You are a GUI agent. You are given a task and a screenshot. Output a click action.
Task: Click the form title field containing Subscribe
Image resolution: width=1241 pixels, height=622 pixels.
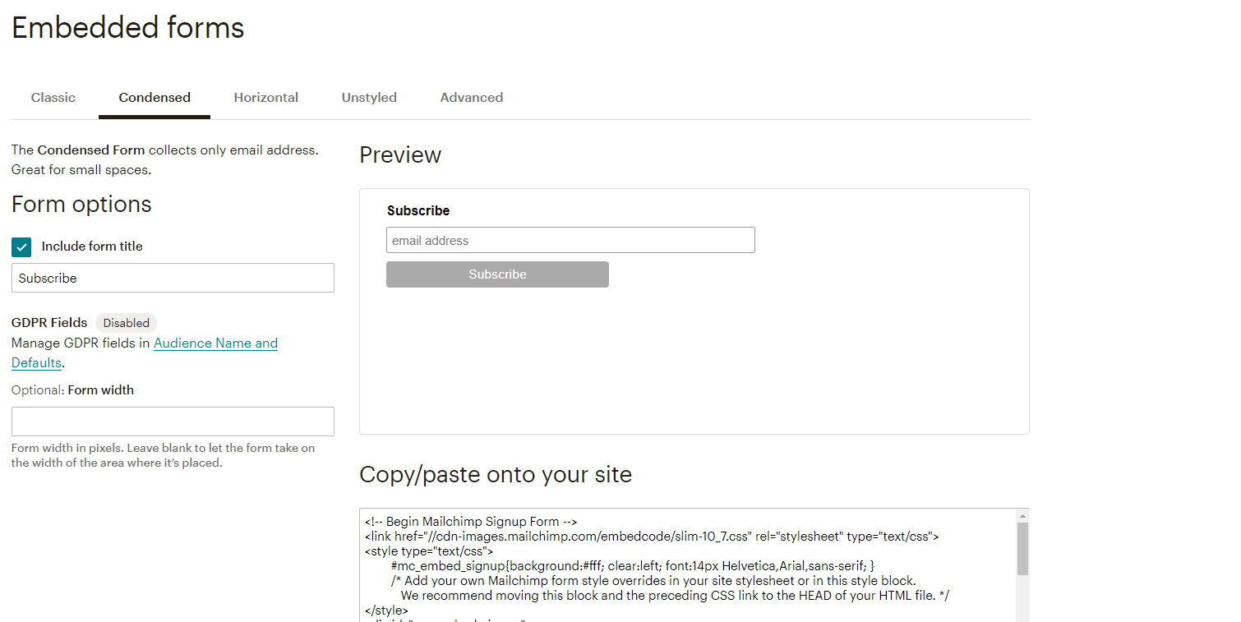click(173, 278)
